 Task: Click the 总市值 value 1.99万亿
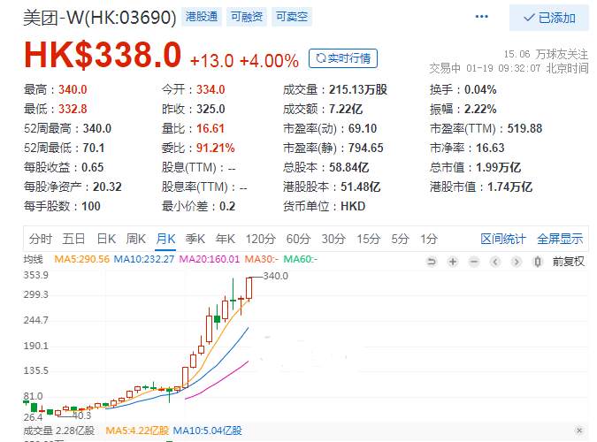[x=499, y=167]
